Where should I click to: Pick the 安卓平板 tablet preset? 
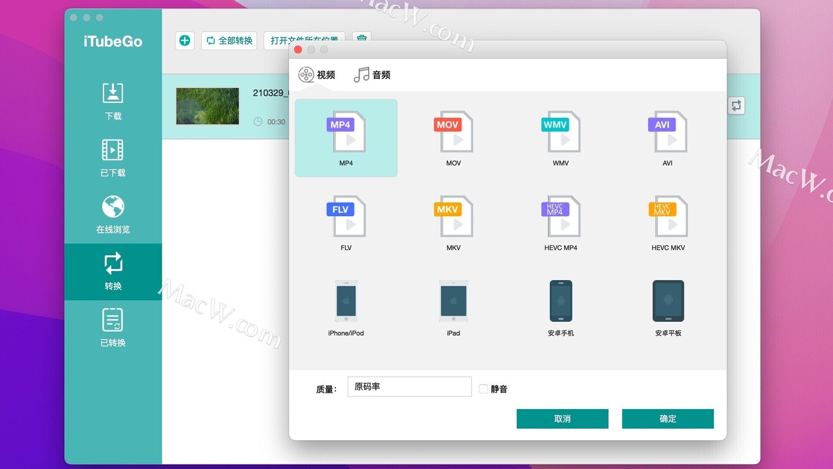668,308
